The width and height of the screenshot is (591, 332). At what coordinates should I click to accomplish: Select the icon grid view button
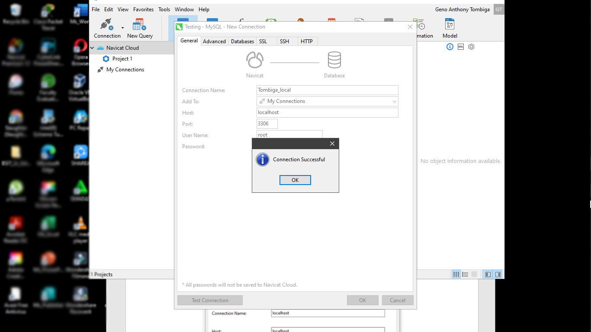(x=456, y=274)
